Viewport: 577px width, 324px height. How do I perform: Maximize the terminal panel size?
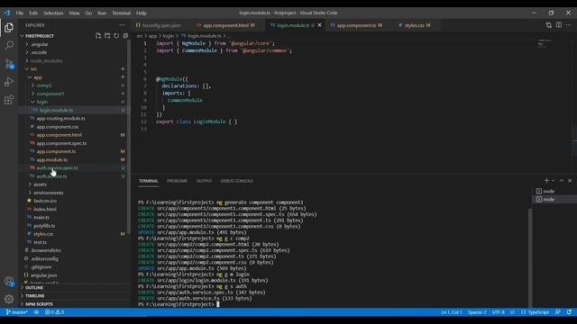(x=562, y=180)
